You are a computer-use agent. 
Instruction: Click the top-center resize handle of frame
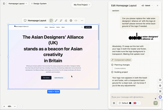pyautogui.click(x=53, y=25)
